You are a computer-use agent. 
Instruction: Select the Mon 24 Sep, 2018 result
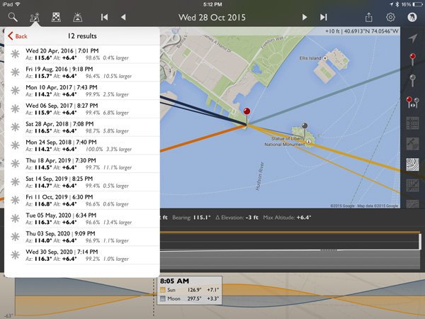(x=81, y=145)
